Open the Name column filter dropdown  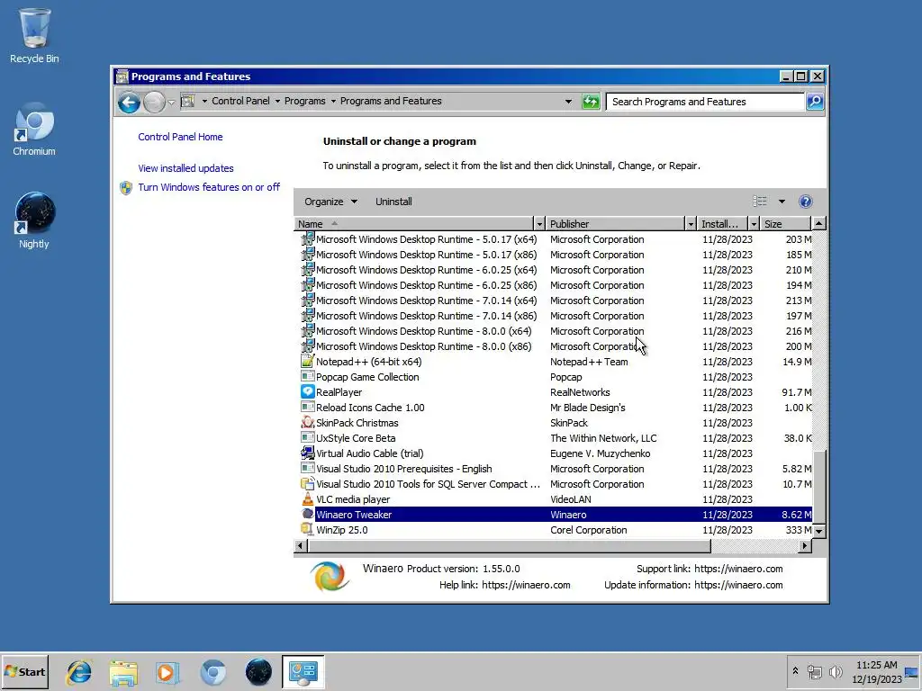[x=538, y=224]
